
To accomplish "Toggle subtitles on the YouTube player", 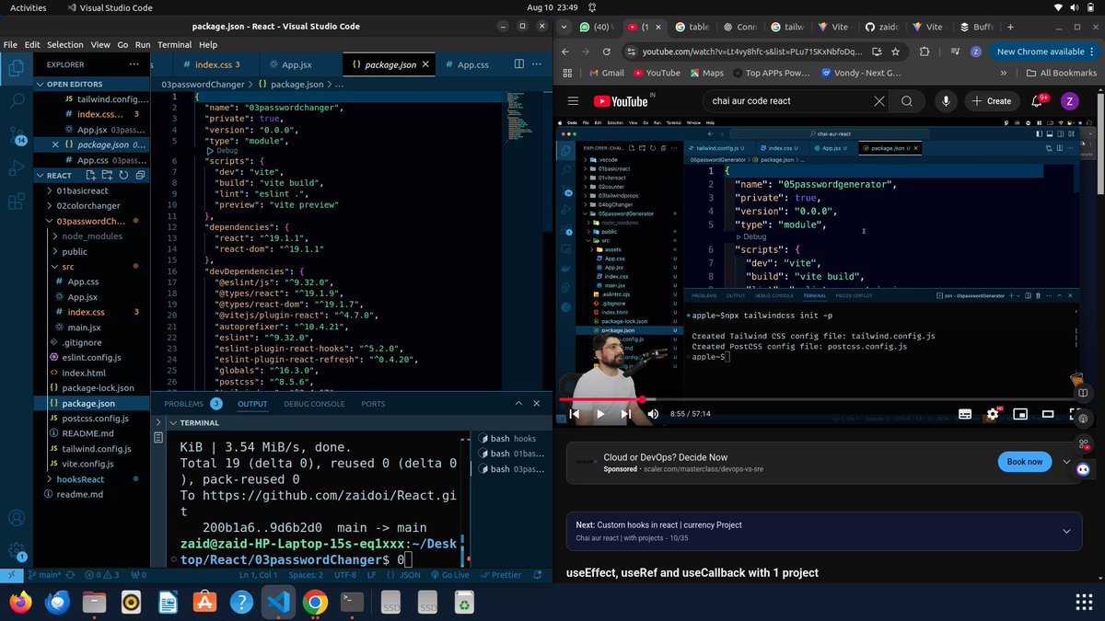I will tap(965, 414).
